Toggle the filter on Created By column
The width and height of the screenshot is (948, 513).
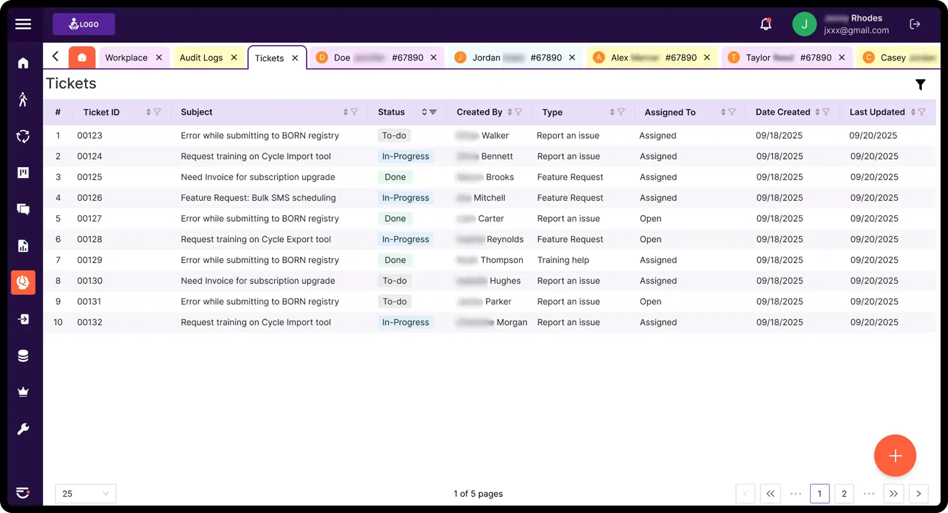519,112
